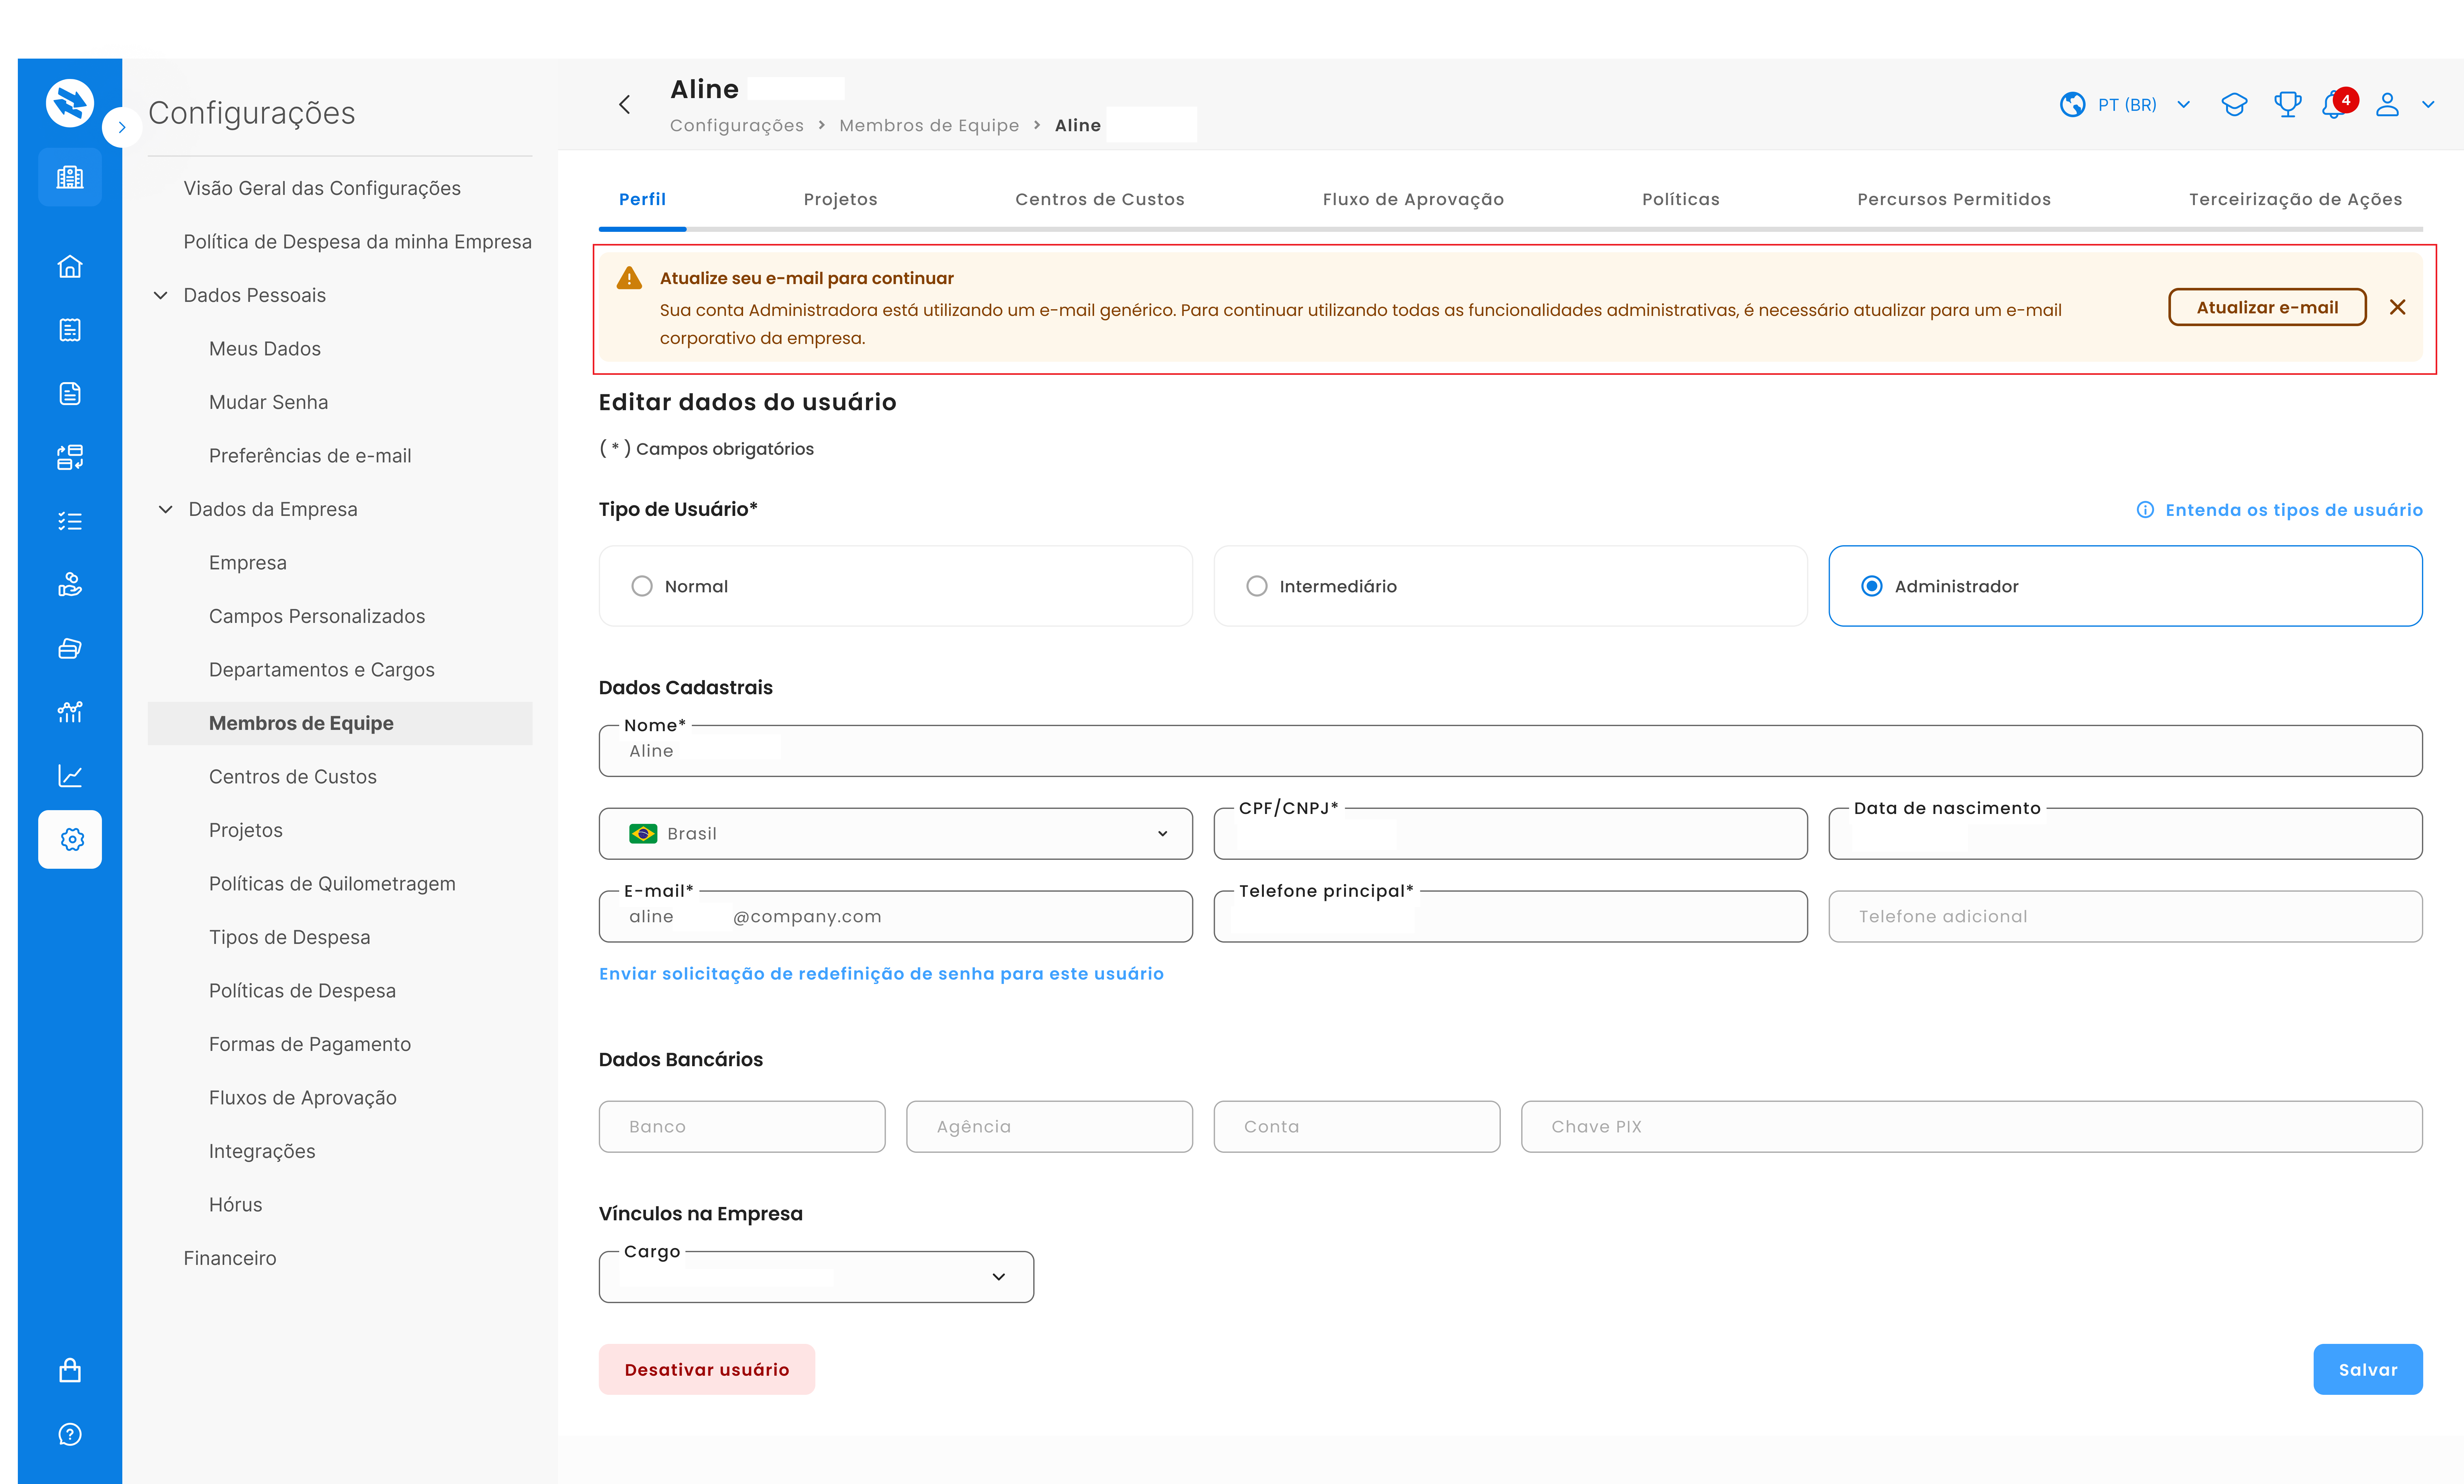Select the Normal user type

[x=895, y=586]
